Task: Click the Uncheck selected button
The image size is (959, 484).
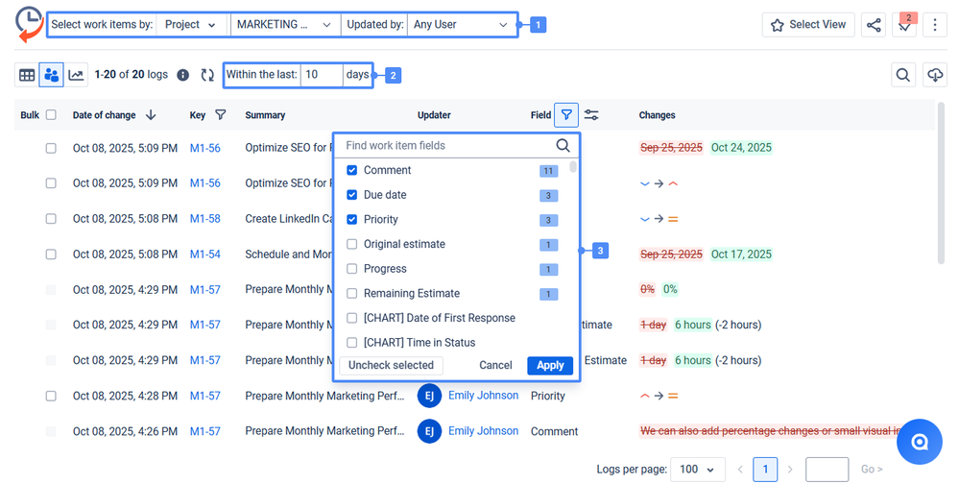Action: point(391,365)
